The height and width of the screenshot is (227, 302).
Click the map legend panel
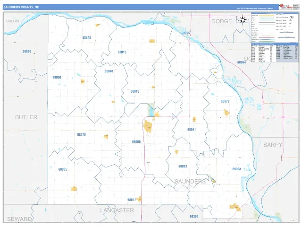[275, 27]
